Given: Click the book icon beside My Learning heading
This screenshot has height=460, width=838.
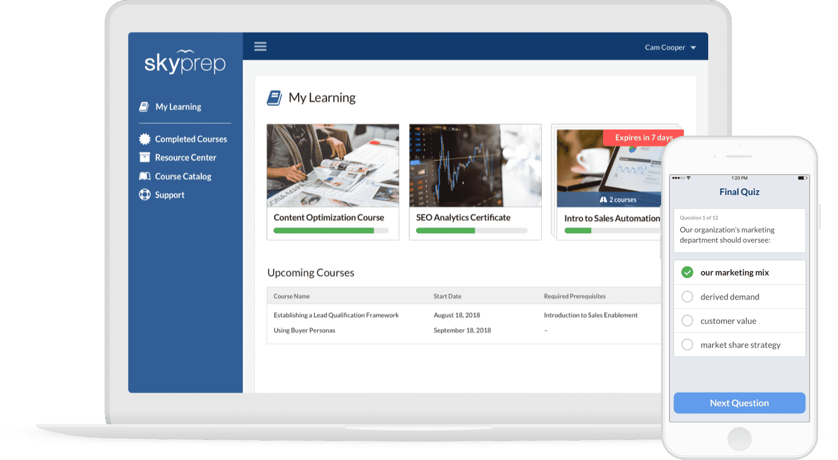Looking at the screenshot, I should point(274,98).
